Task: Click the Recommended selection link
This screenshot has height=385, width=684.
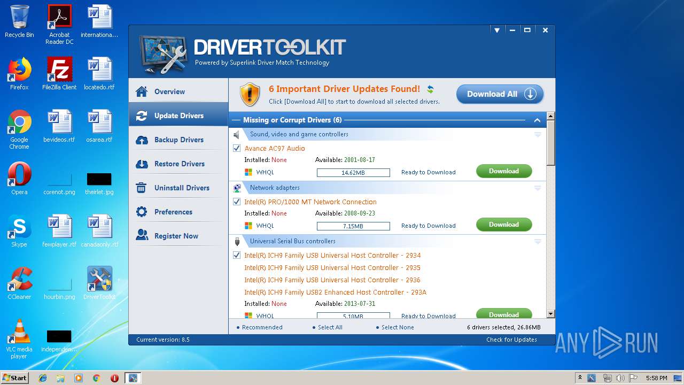Action: click(x=262, y=327)
